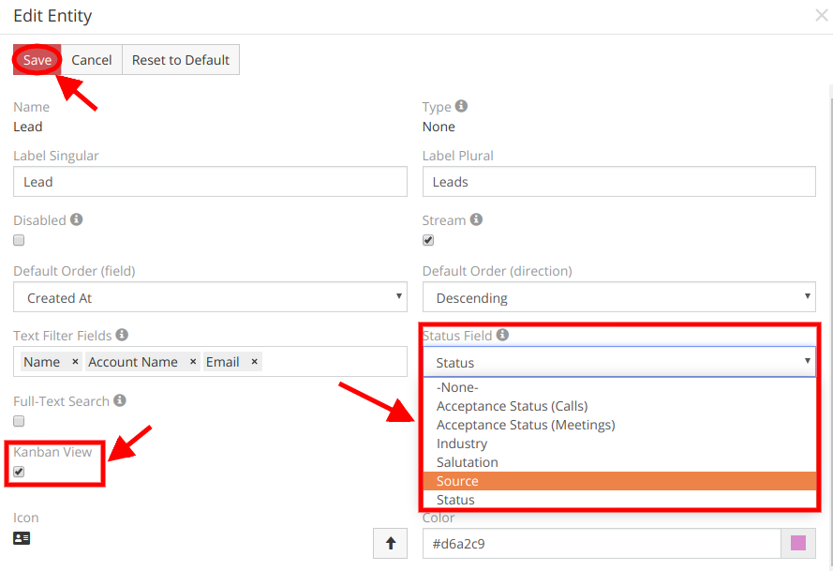Click the pink color swatch
833x571 pixels.
[x=801, y=543]
